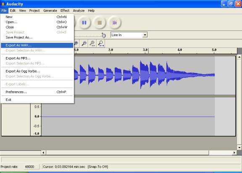Click the Cursor position status text
This screenshot has width=242, height=173.
coord(64,167)
